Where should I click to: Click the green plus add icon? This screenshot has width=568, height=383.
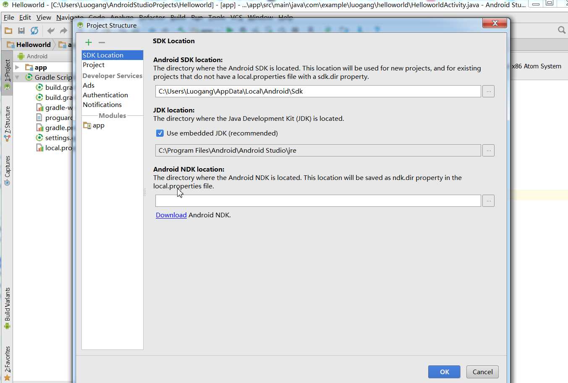[x=89, y=42]
